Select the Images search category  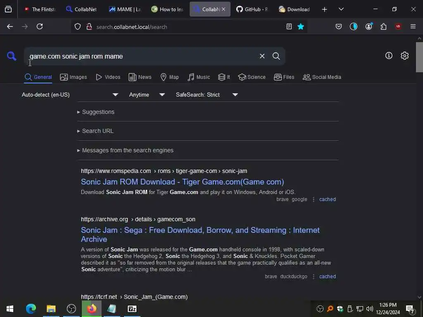(74, 77)
